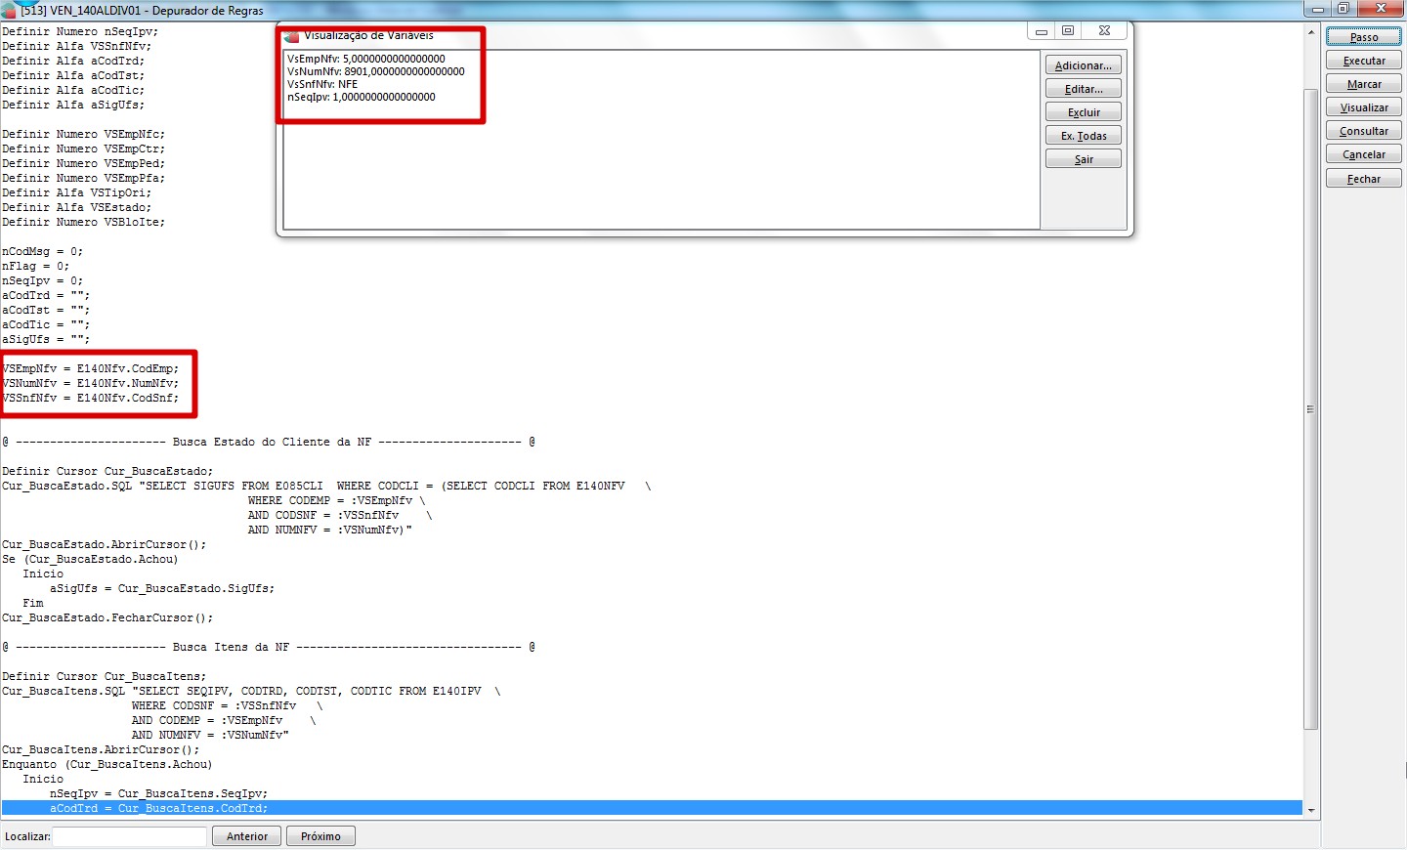The width and height of the screenshot is (1407, 850).
Task: Click Ex. Todas to remove all variables
Action: pos(1083,136)
